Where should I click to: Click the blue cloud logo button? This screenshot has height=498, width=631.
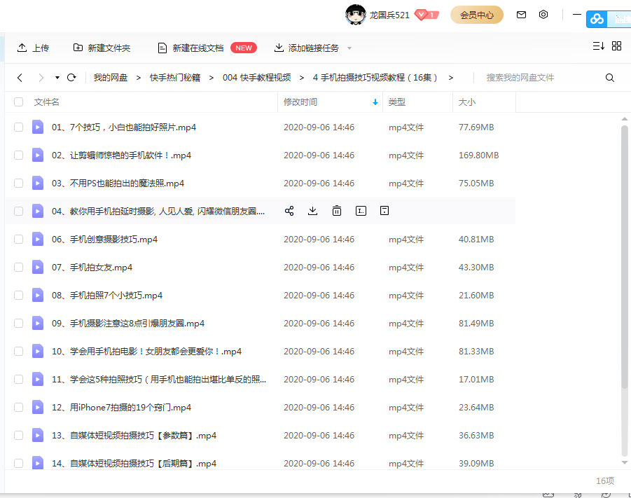(597, 19)
